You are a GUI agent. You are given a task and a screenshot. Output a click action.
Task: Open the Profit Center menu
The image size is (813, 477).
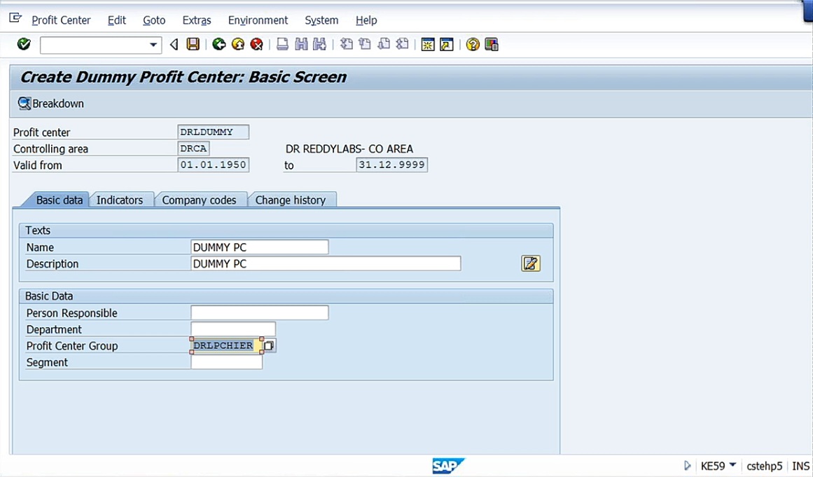61,20
